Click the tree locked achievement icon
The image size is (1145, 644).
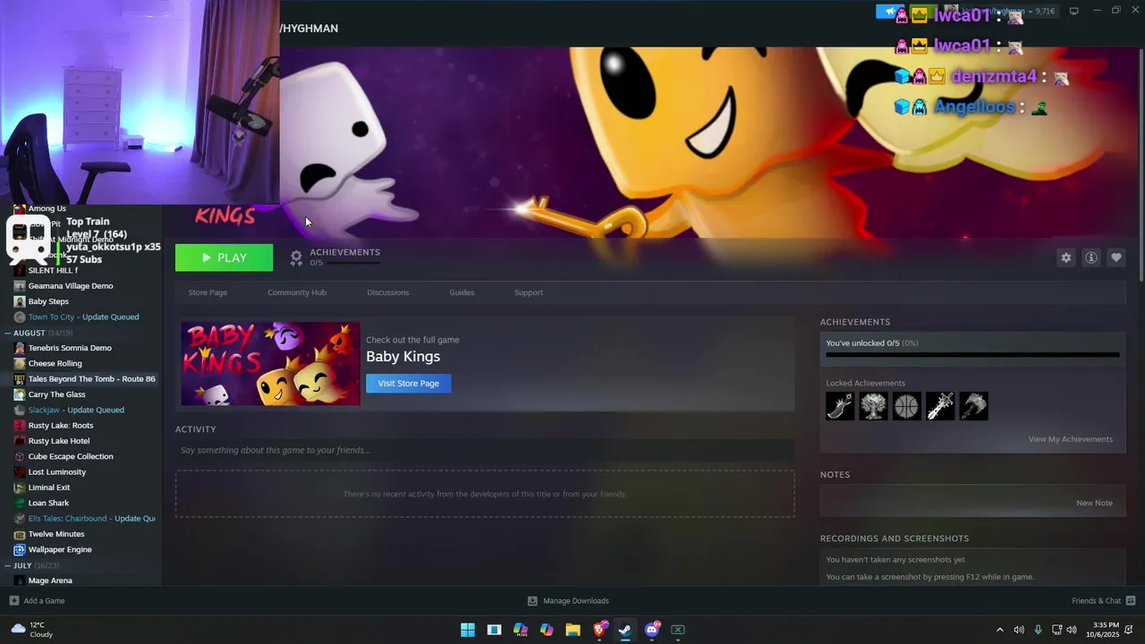coord(873,406)
